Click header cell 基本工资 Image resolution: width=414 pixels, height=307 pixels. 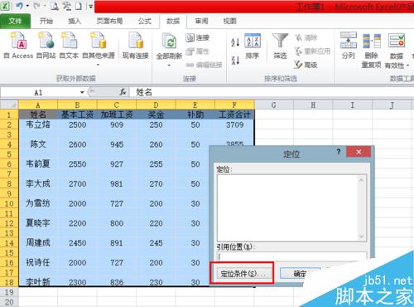pos(77,115)
